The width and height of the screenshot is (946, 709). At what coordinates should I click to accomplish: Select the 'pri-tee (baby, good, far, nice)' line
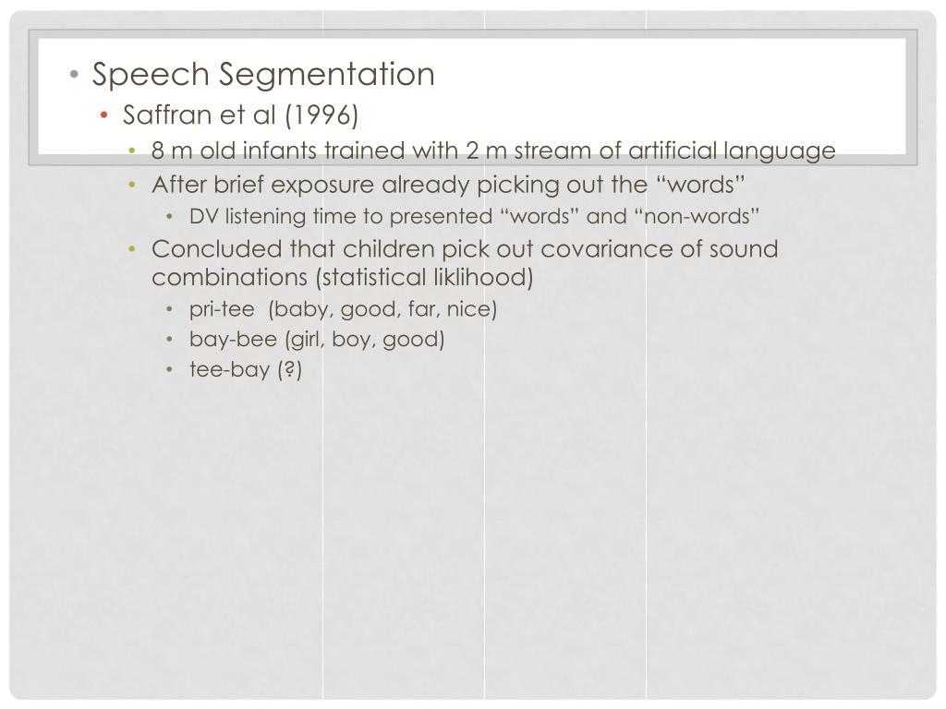click(343, 309)
